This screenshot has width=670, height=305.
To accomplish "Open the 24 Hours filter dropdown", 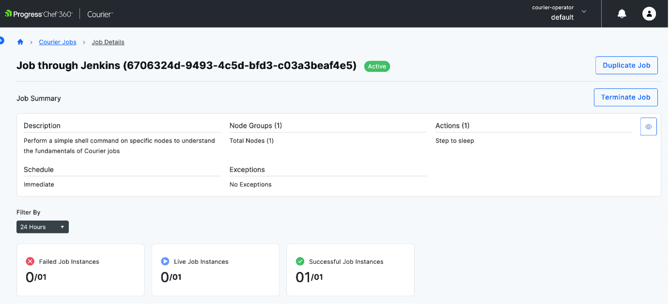I will pyautogui.click(x=43, y=227).
